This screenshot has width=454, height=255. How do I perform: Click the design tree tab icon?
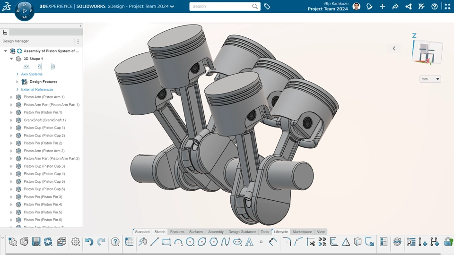click(5, 33)
